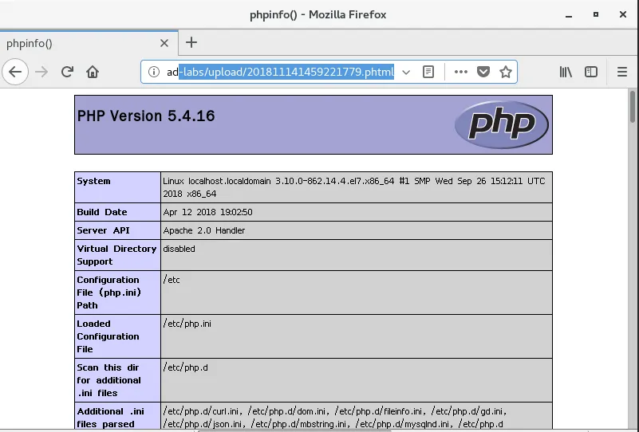Toggle Reader View in address bar
This screenshot has height=432, width=639.
[x=428, y=72]
